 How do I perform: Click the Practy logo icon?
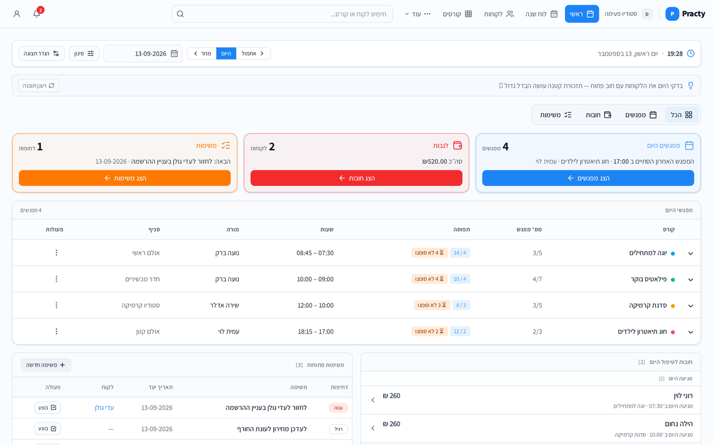(672, 14)
